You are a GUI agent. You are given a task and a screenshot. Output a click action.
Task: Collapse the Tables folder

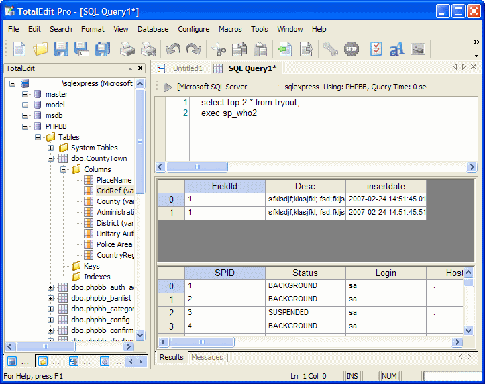(x=38, y=137)
